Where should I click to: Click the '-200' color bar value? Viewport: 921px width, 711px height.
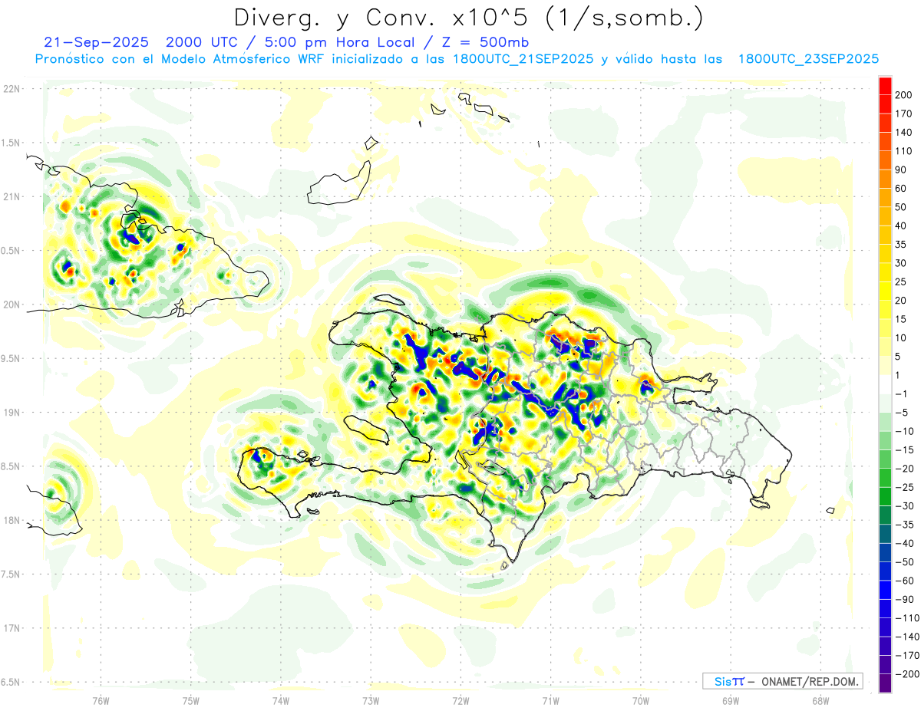(x=906, y=673)
